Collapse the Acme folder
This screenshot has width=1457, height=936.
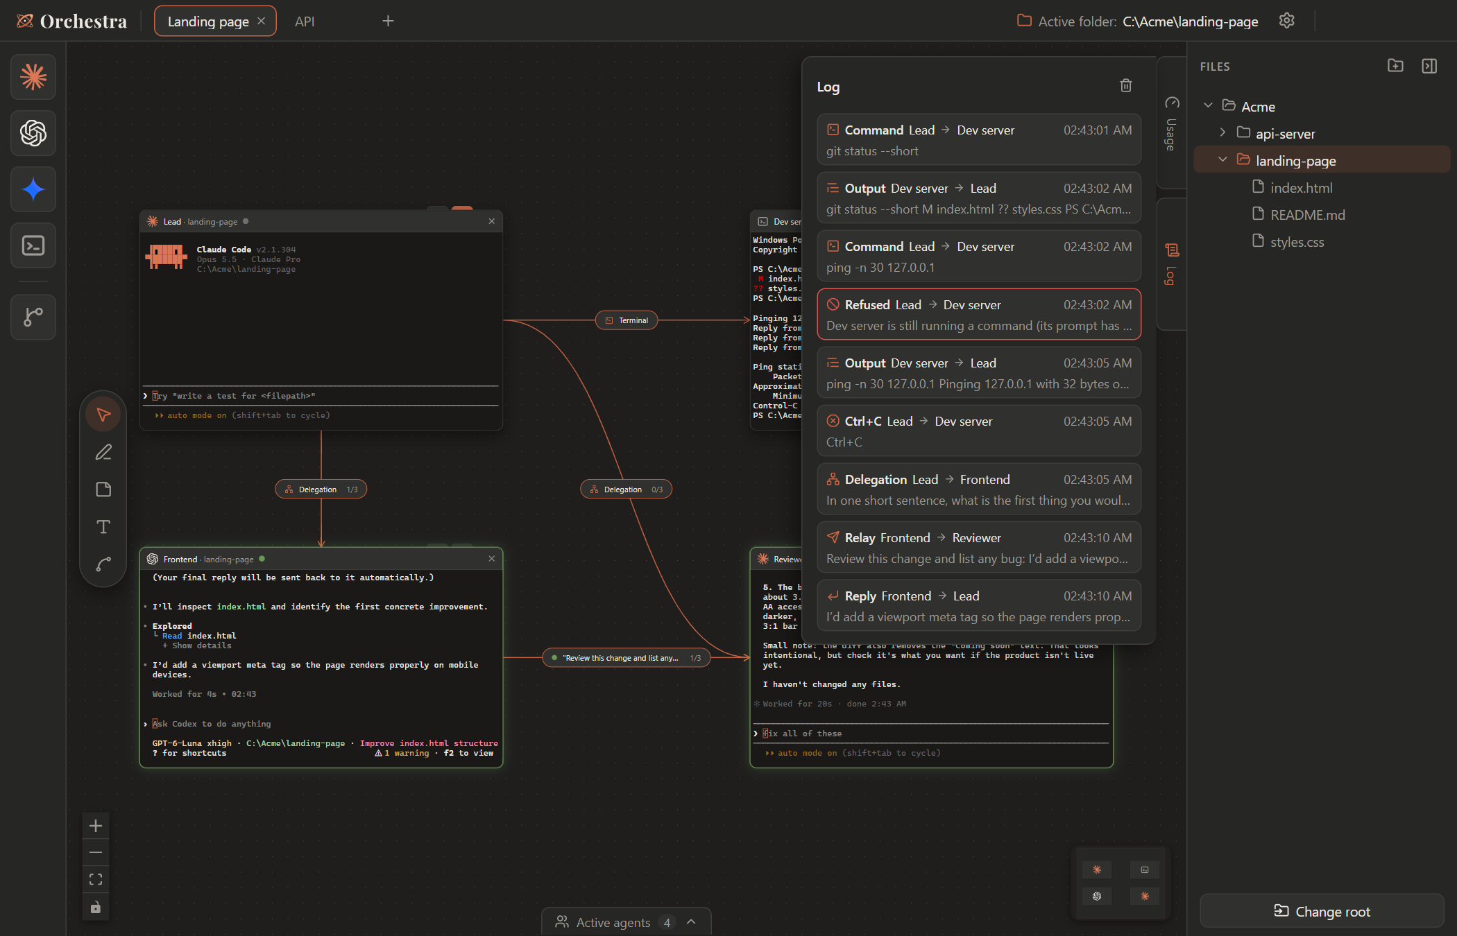1208,106
